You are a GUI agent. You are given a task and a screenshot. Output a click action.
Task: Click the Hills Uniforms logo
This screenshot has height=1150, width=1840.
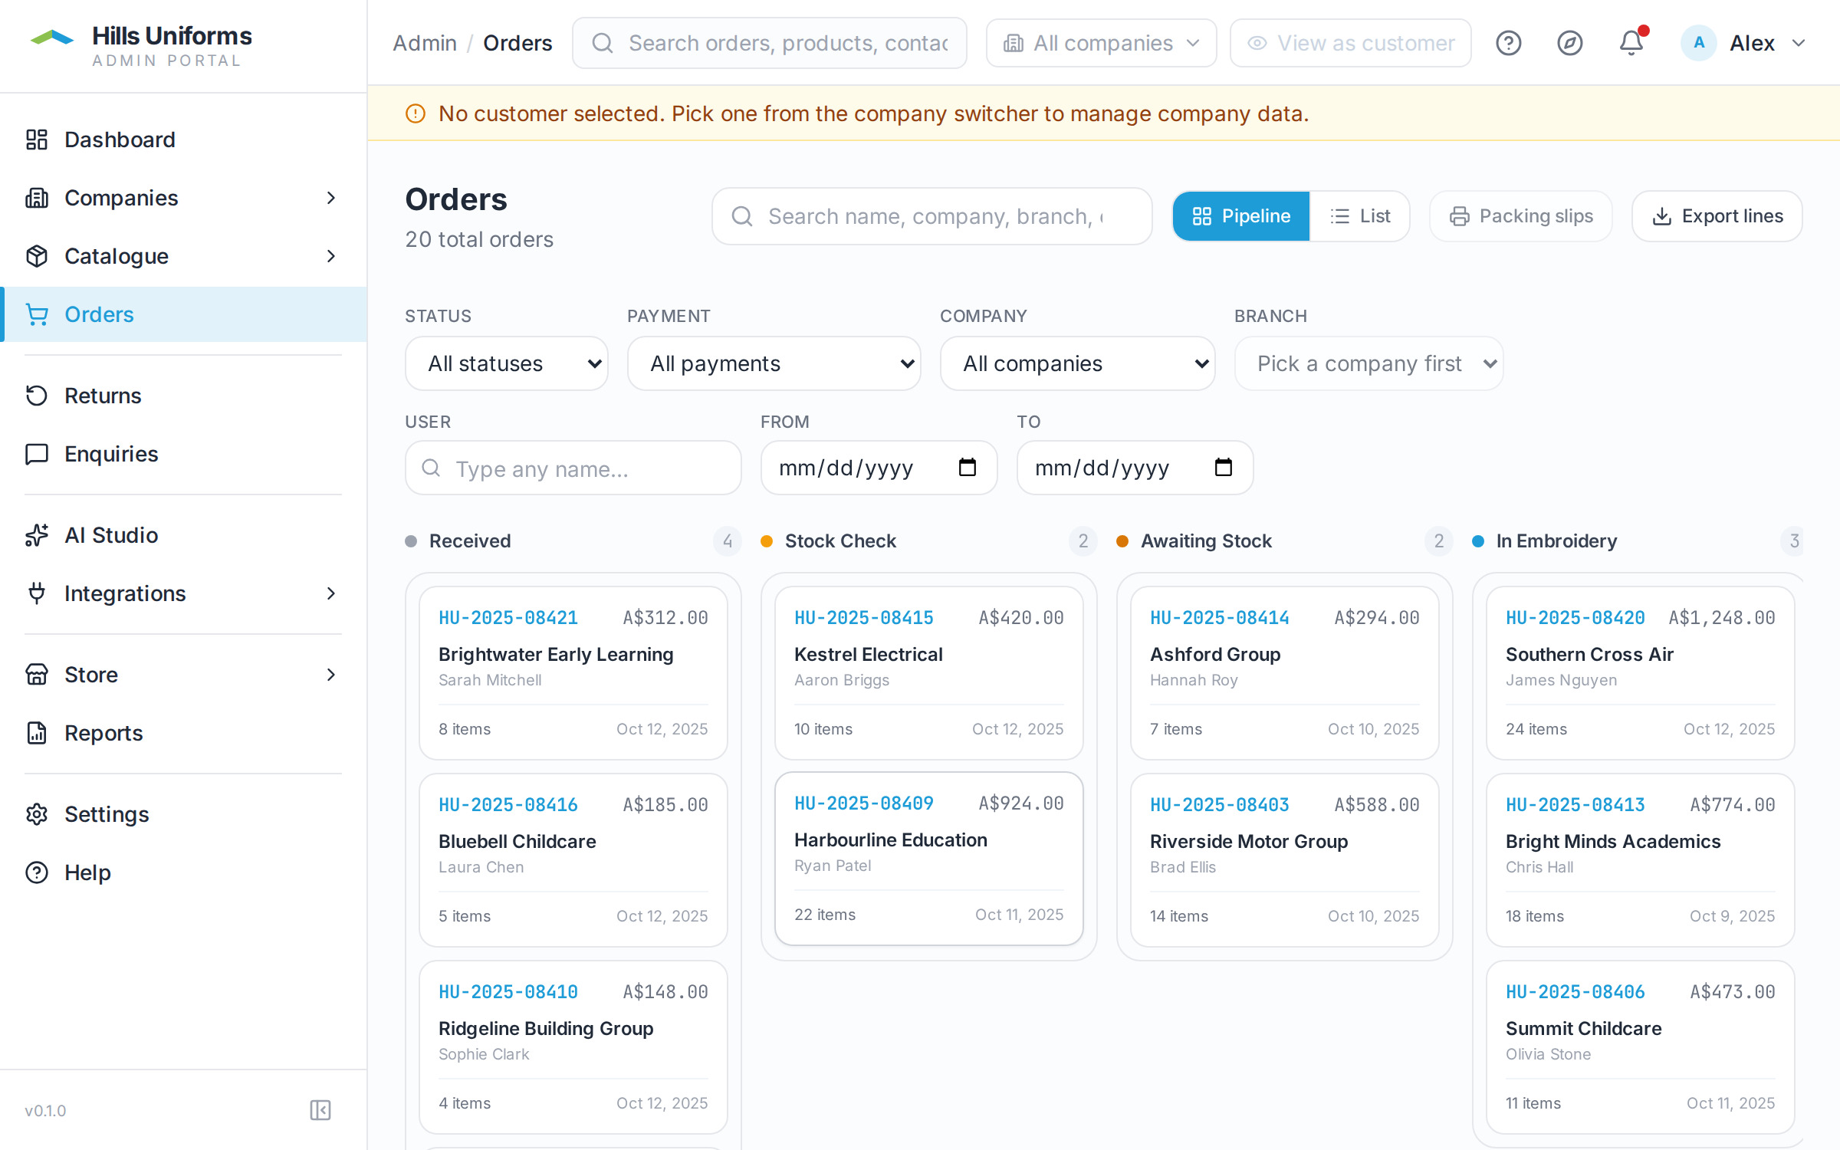51,37
